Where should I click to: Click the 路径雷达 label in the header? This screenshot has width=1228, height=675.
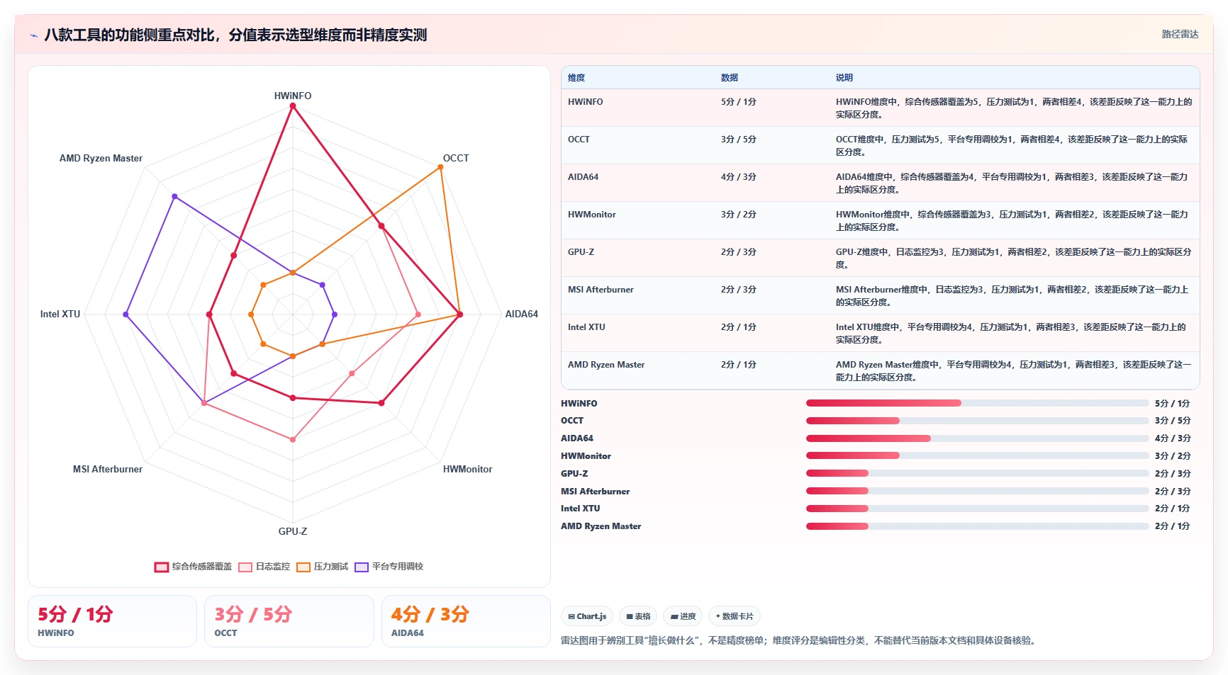pos(1180,34)
